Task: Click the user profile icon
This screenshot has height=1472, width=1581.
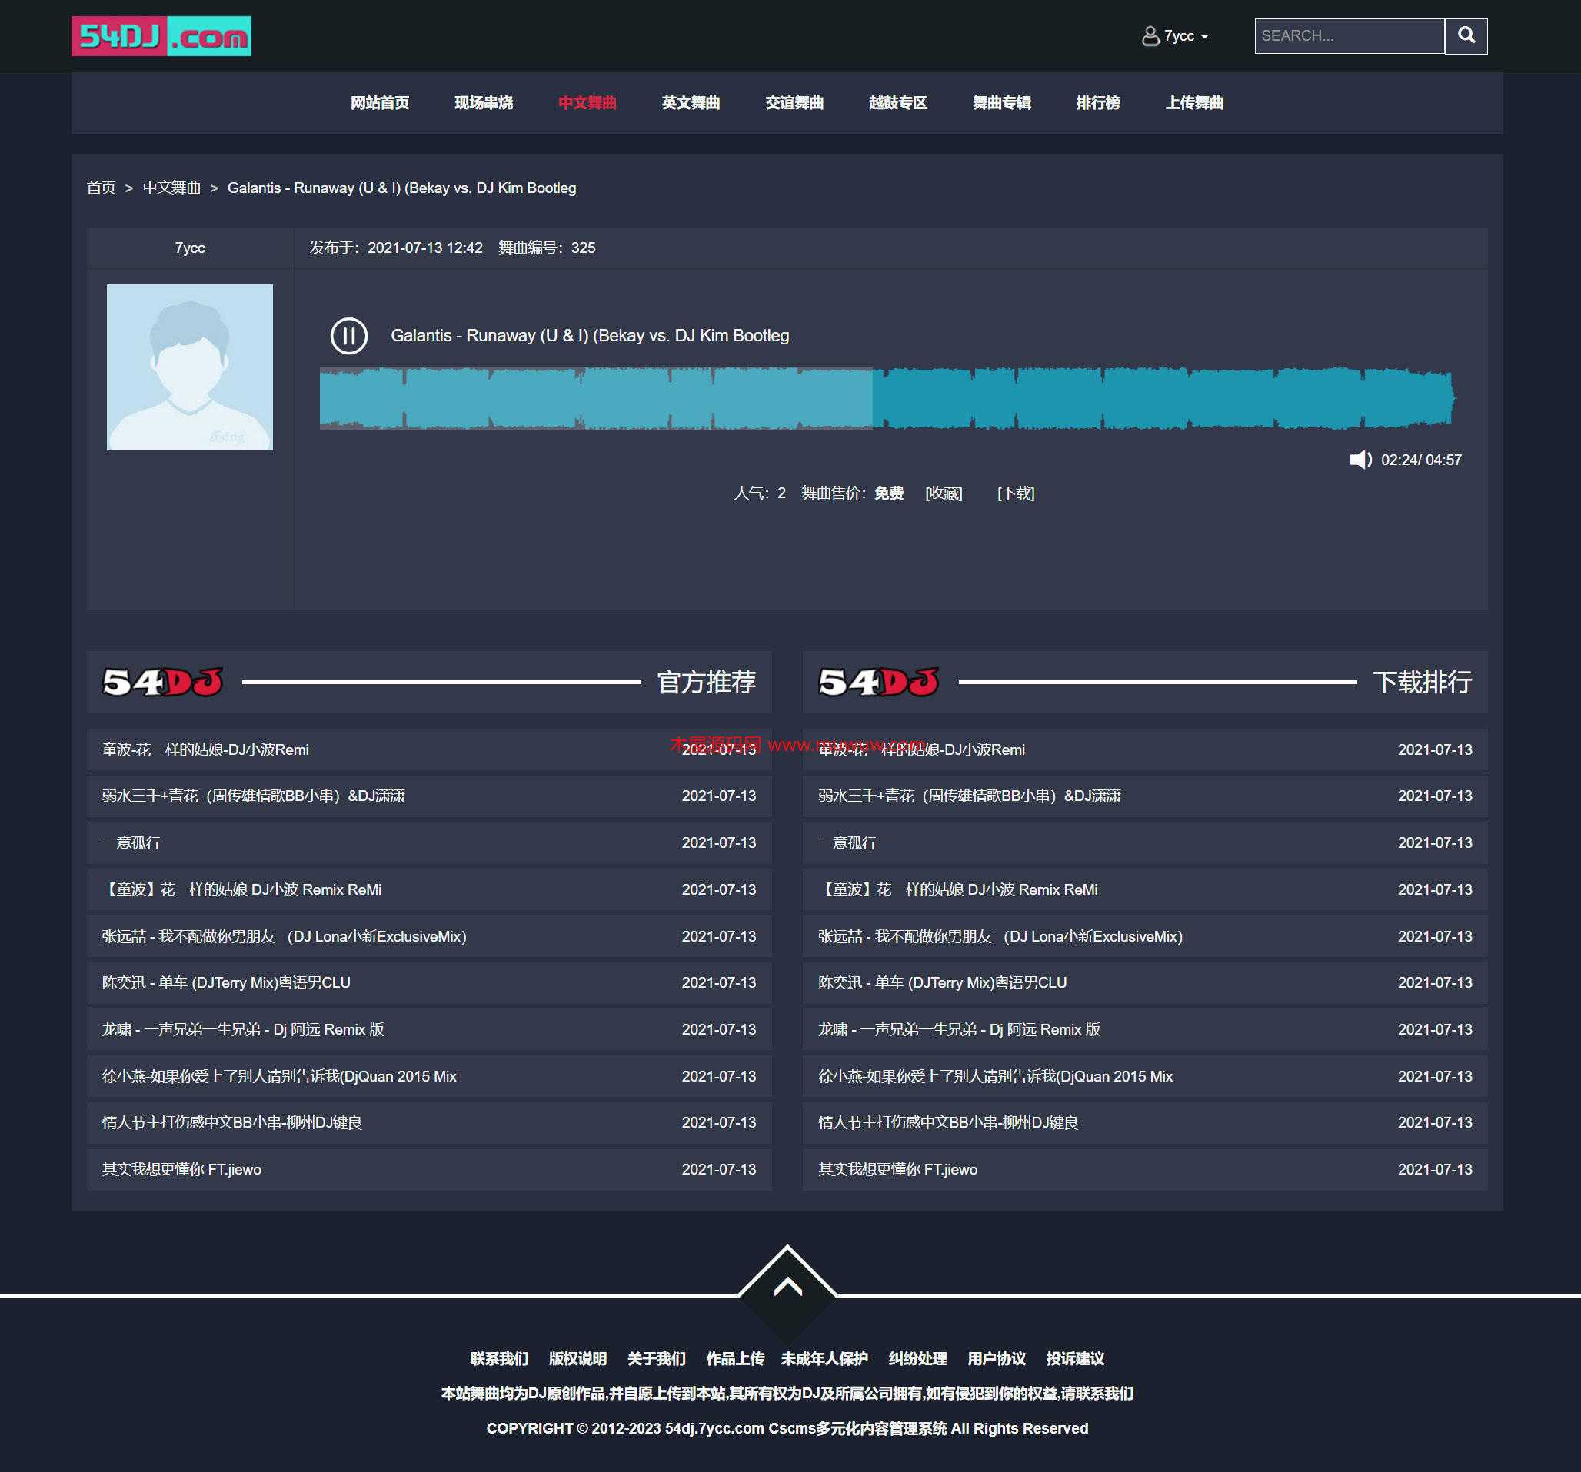Action: [1150, 36]
